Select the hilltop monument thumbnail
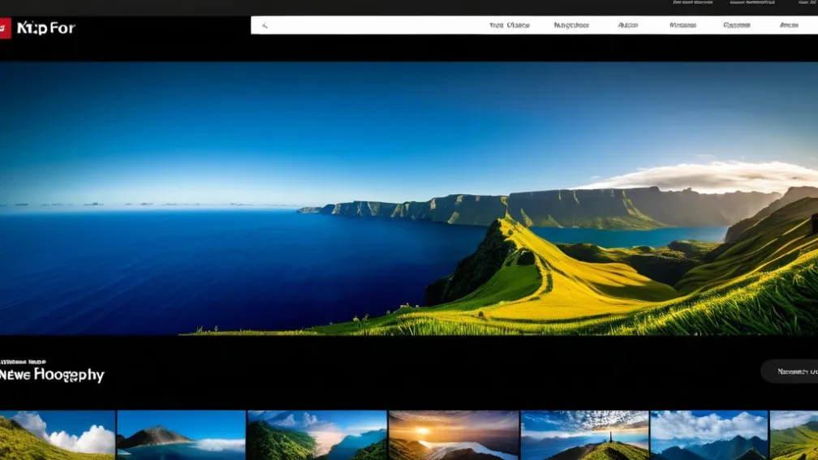The width and height of the screenshot is (818, 460). pos(583,435)
